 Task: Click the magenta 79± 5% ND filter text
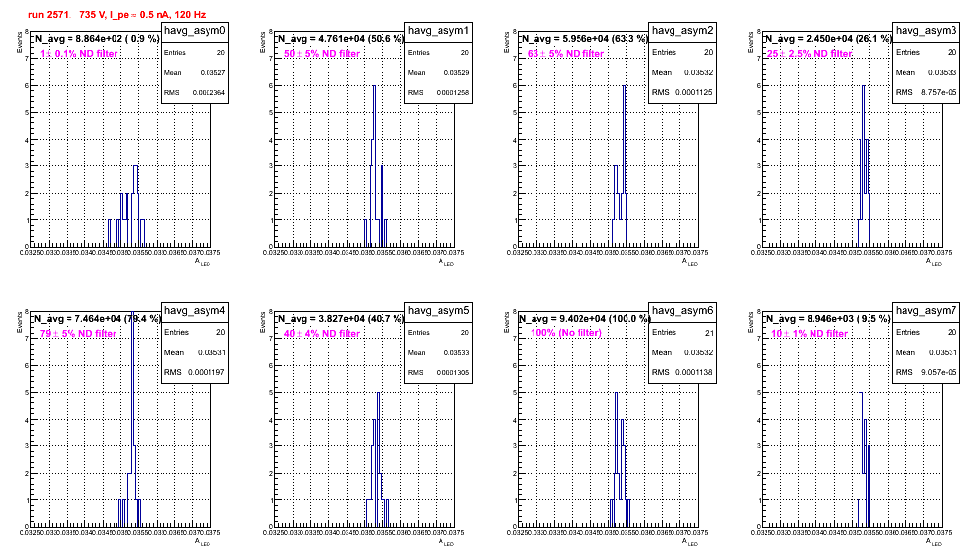tap(78, 334)
